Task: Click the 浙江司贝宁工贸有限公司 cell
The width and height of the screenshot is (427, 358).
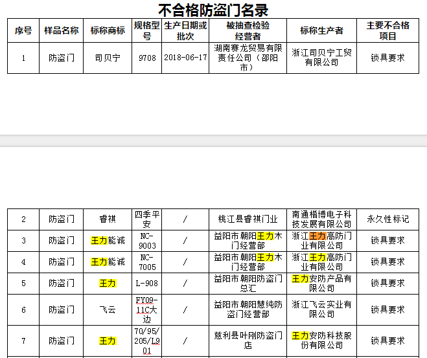Action: (x=321, y=58)
